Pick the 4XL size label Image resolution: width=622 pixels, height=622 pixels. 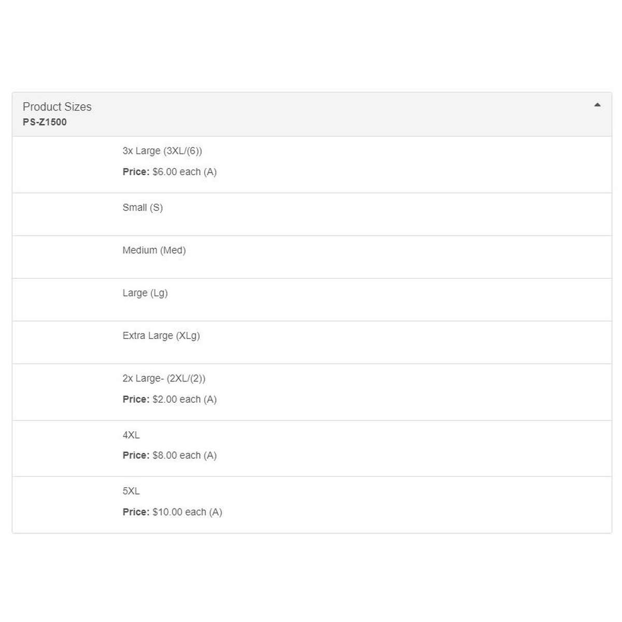131,435
